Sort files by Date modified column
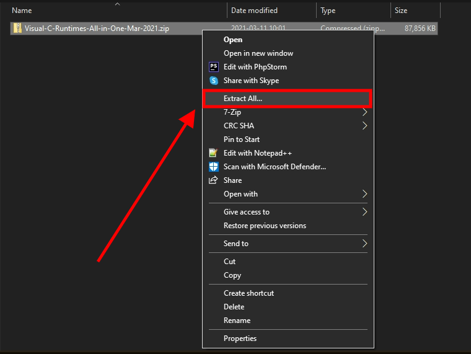This screenshot has width=471, height=354. 254,11
